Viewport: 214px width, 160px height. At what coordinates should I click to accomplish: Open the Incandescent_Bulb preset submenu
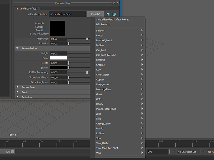click(x=120, y=109)
